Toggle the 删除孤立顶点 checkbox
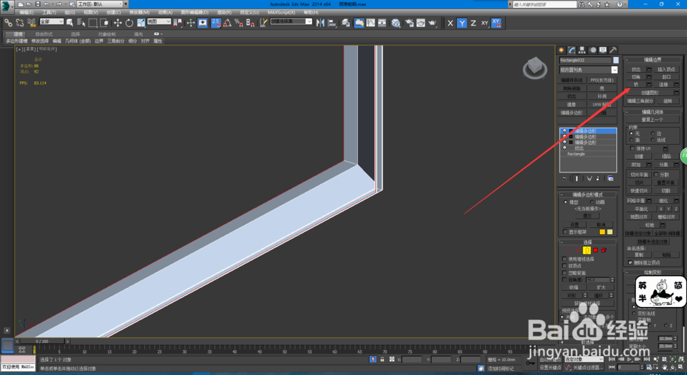 (631, 262)
